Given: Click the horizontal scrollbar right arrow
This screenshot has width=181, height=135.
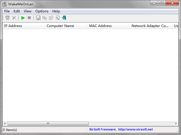Looking at the screenshot, I should pyautogui.click(x=176, y=123).
